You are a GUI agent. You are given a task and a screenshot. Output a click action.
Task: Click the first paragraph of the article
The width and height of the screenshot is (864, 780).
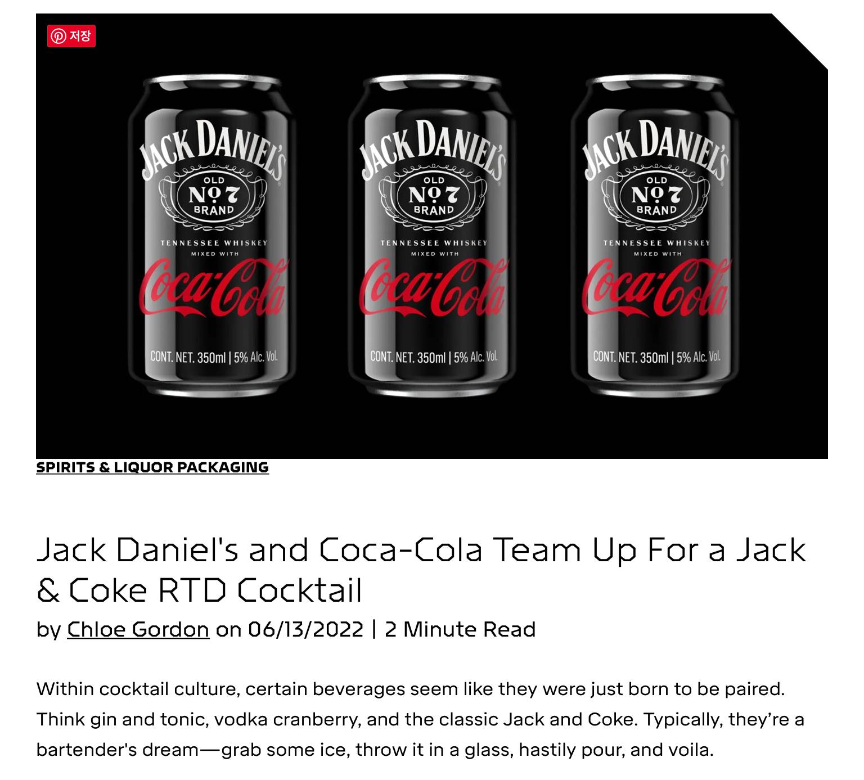coord(420,719)
